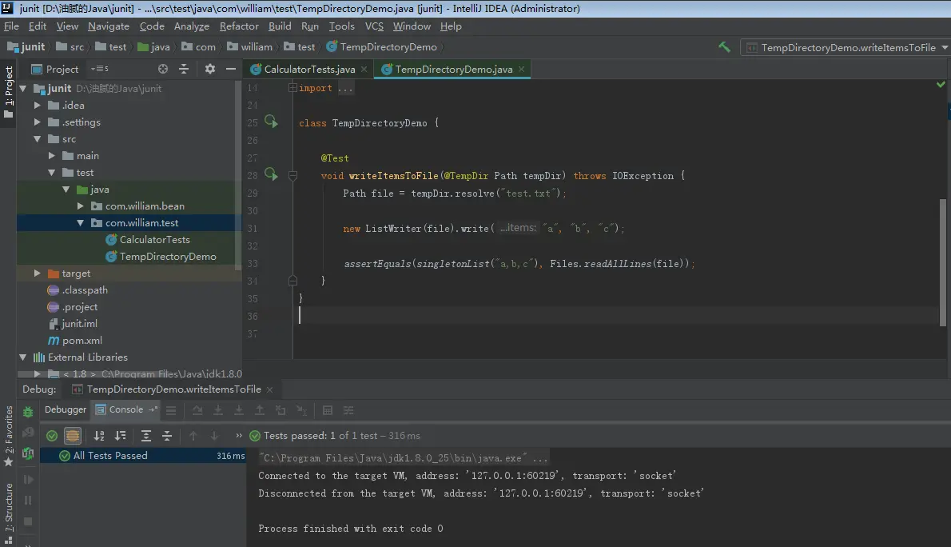The height and width of the screenshot is (547, 951).
Task: Toggle Show Passed tests filter
Action: click(x=52, y=435)
